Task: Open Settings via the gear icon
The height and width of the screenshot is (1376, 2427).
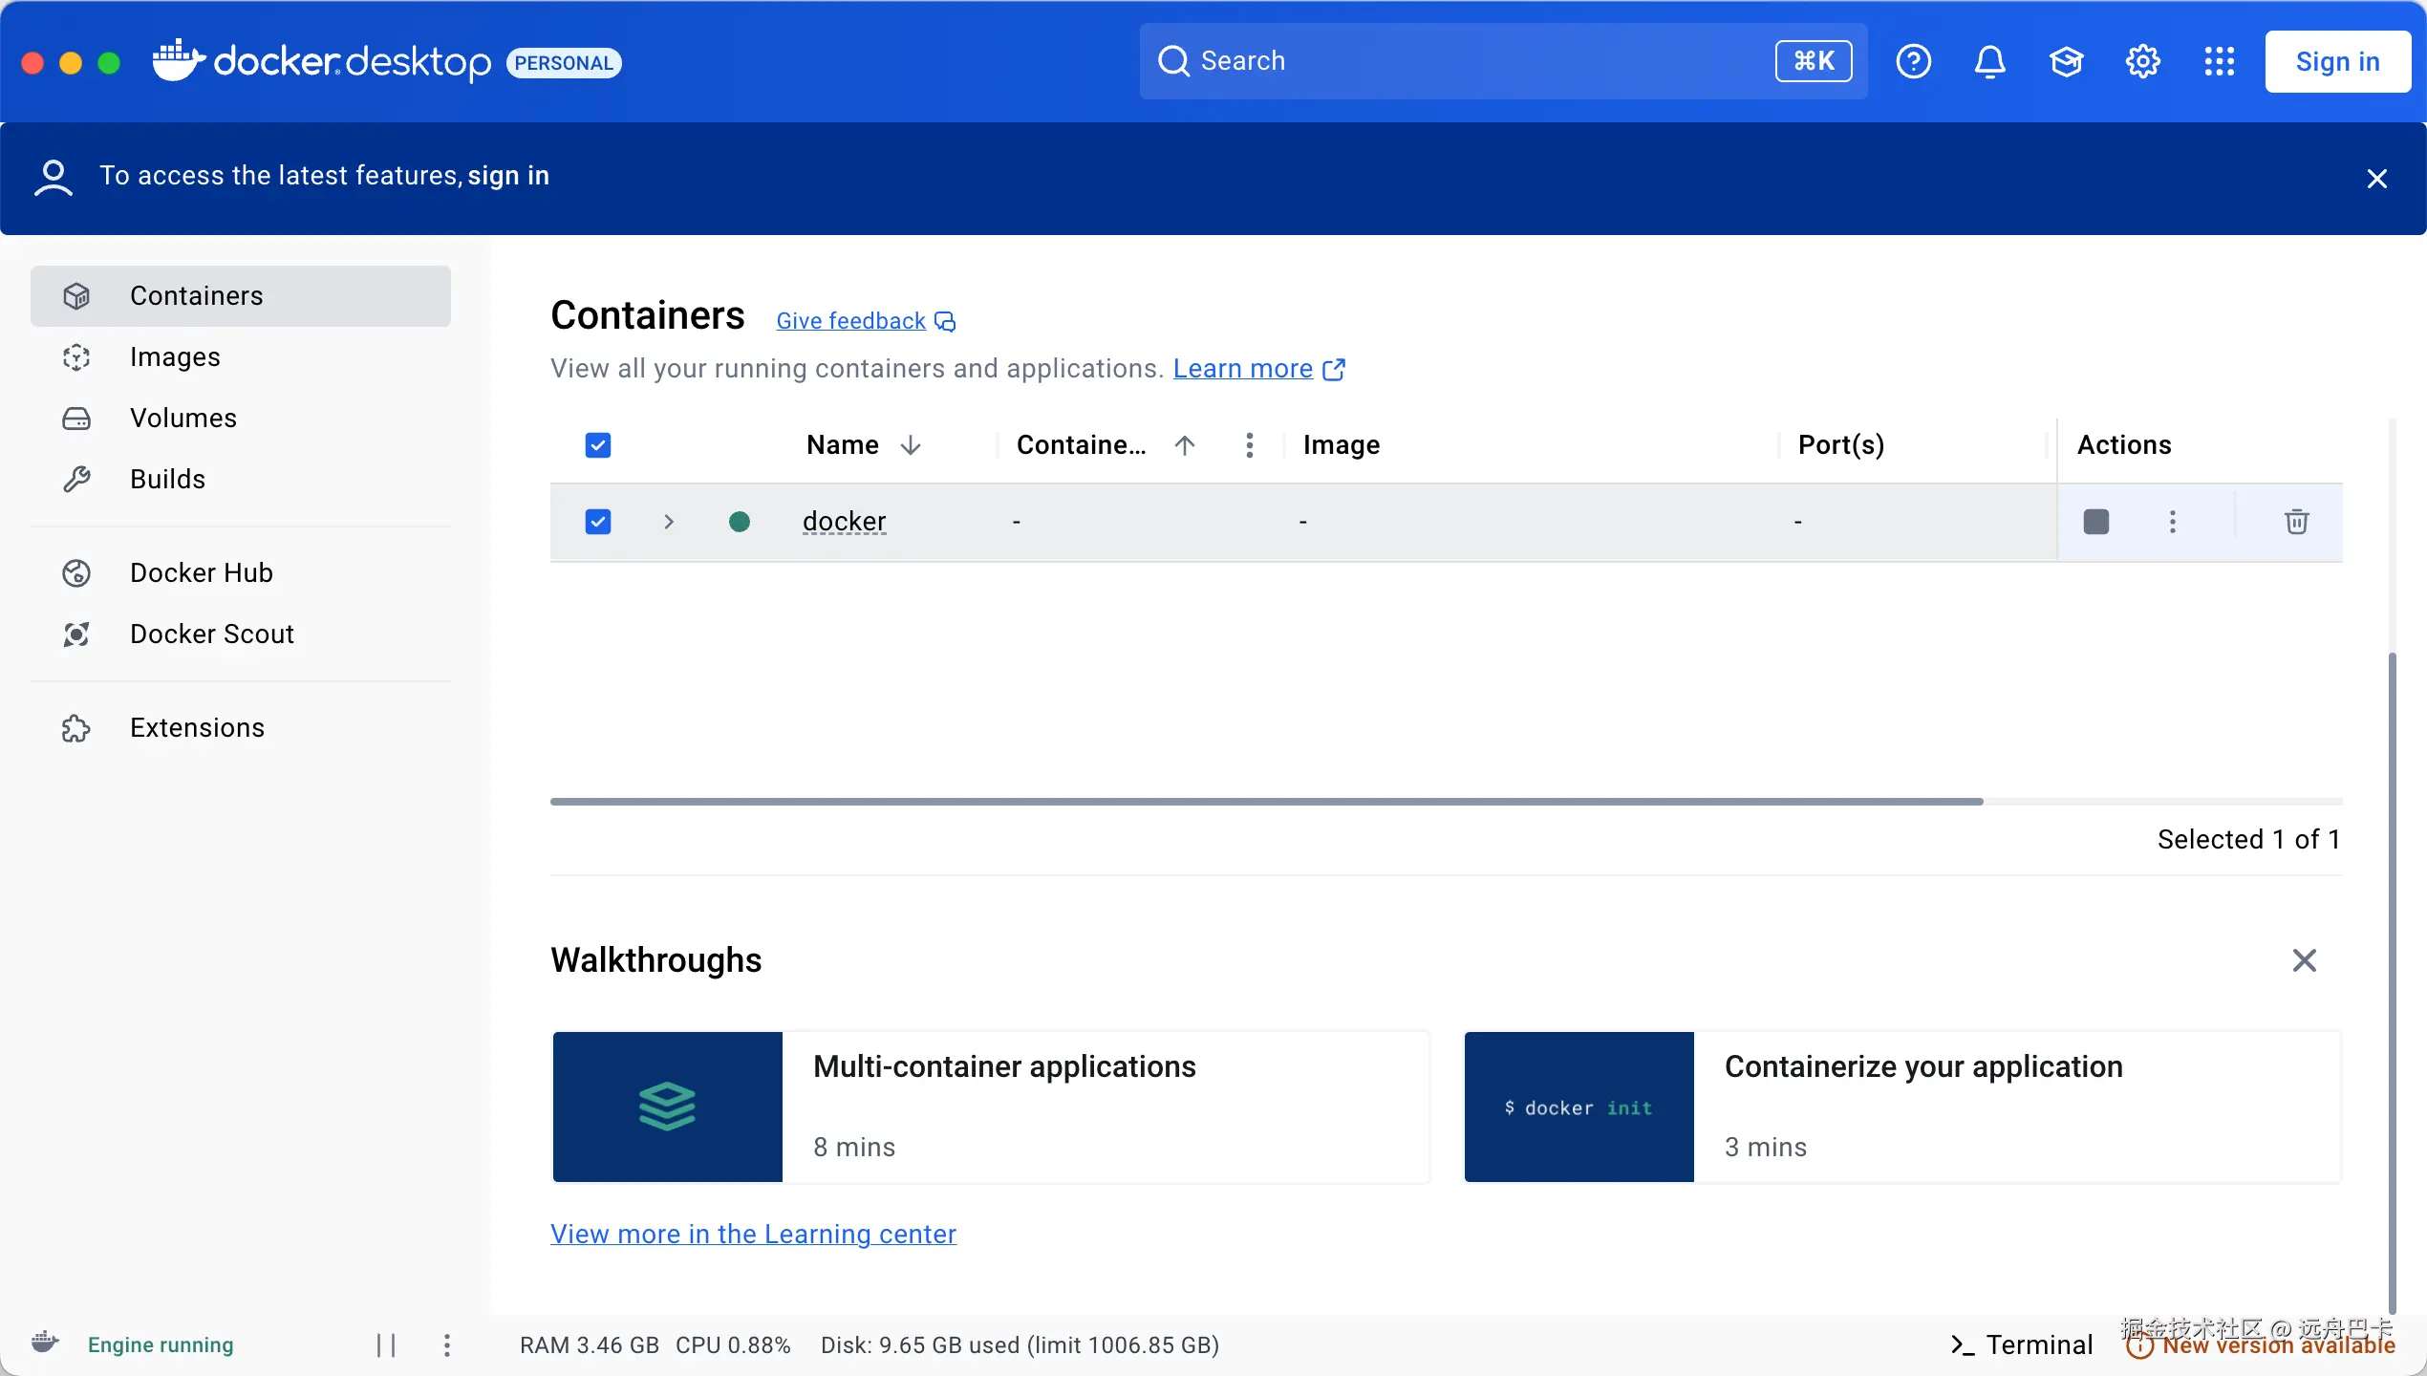Action: click(2142, 62)
